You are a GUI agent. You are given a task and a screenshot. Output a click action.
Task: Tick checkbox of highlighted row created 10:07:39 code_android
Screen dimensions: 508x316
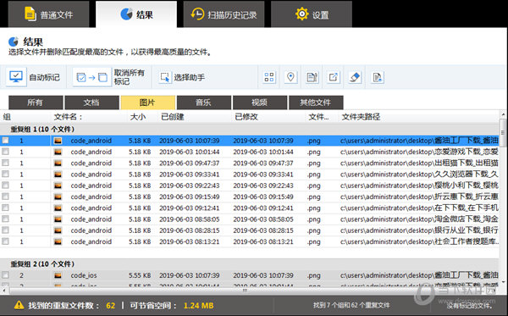pyautogui.click(x=6, y=141)
